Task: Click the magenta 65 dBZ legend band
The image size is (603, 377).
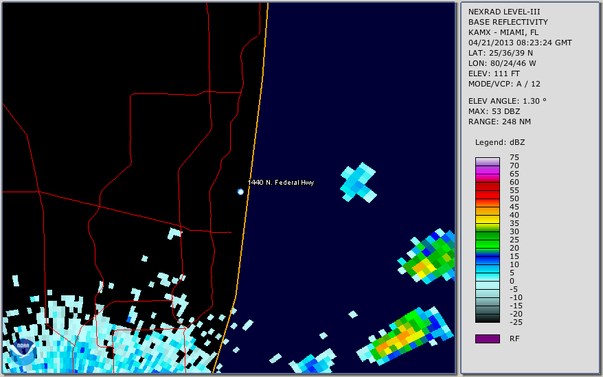Action: coord(487,174)
